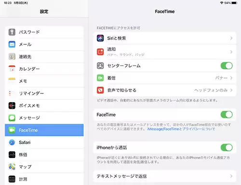Screen dimensions: 241x185
Task: Open the Safari compass icon
Action: click(x=12, y=142)
